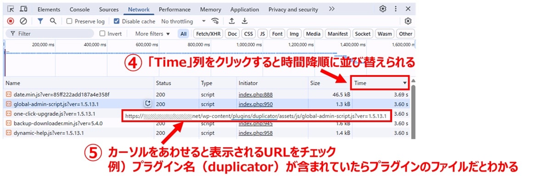
Task: Show more DevTools tabs chevron
Action: tap(332, 9)
